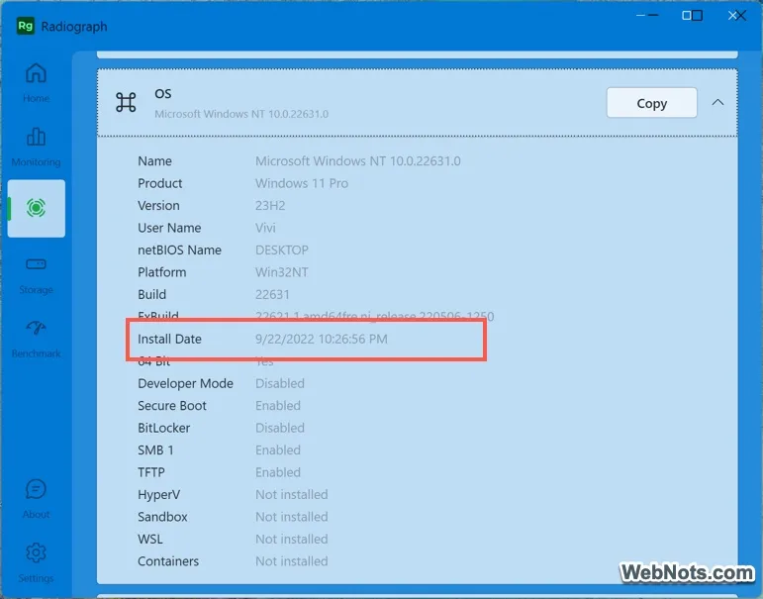Select the value 9/22/2022 10:26:56 PM

(x=322, y=339)
